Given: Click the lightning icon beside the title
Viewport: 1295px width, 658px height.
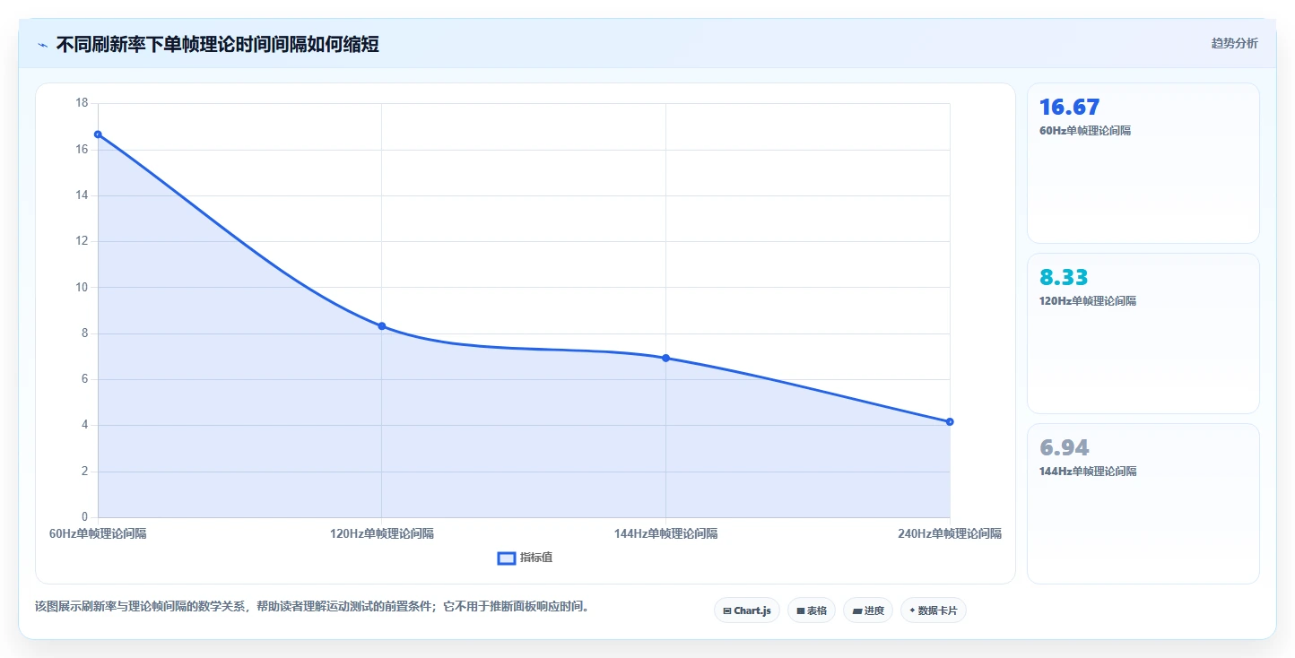Looking at the screenshot, I should click(x=42, y=45).
